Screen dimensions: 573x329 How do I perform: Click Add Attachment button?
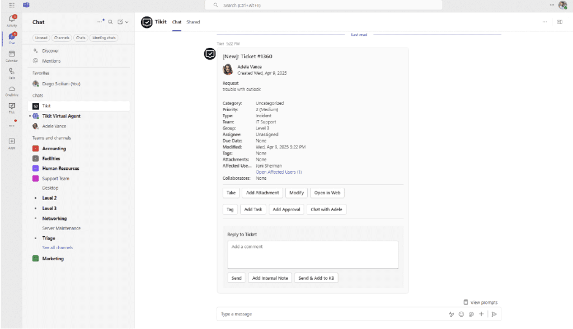coord(262,193)
